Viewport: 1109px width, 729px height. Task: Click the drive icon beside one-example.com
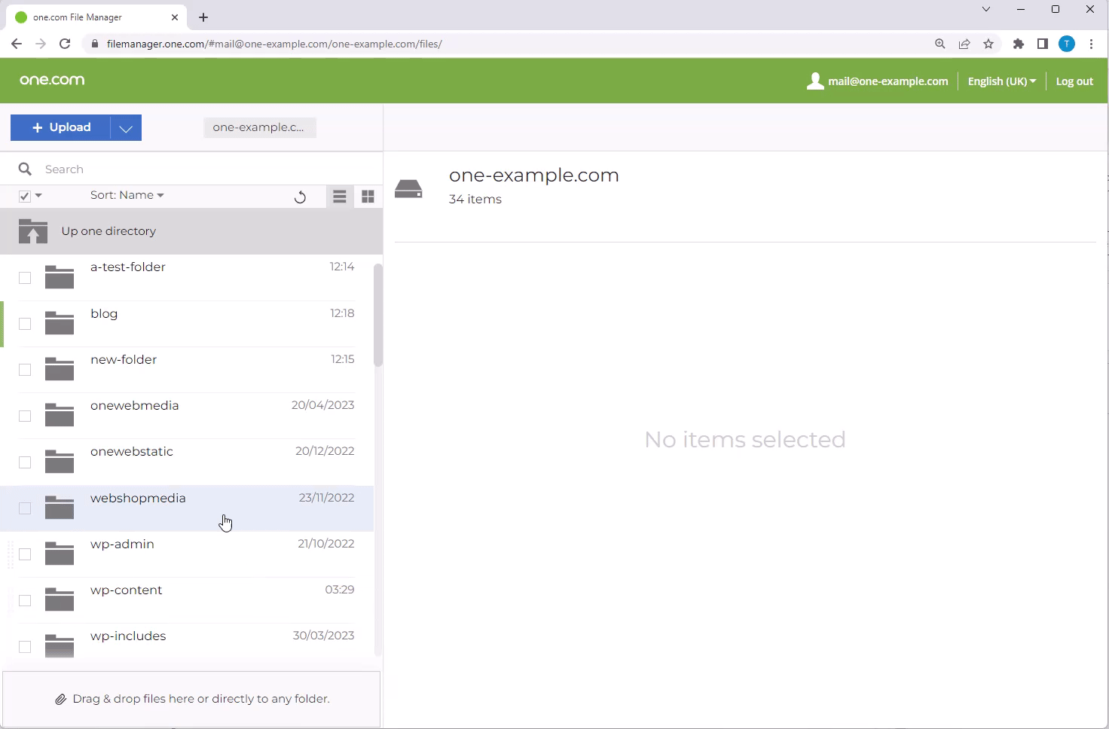click(x=409, y=188)
